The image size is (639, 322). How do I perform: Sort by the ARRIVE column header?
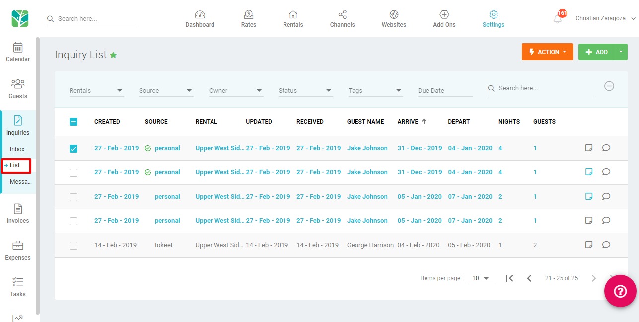point(412,122)
